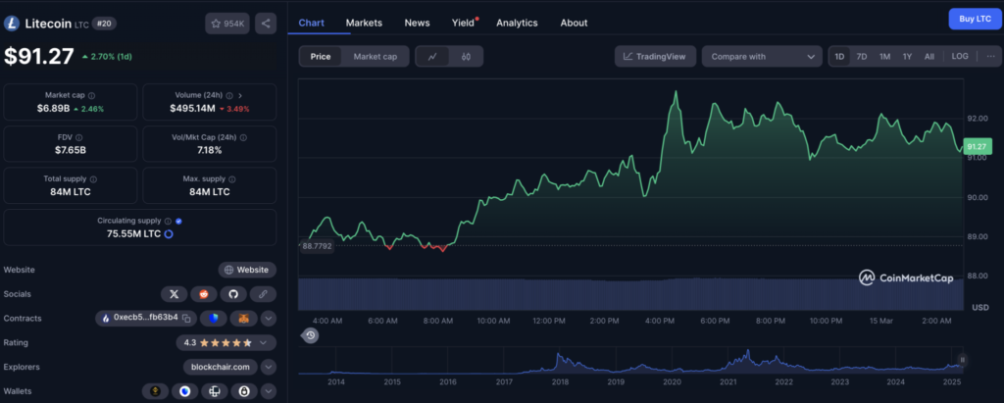Viewport: 1004px width, 403px height.
Task: Switch to candlestick chart icon
Action: tap(467, 57)
